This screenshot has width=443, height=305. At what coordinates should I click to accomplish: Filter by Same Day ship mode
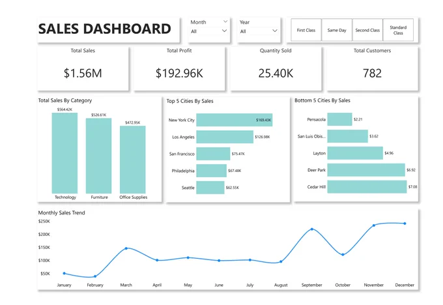coord(337,30)
